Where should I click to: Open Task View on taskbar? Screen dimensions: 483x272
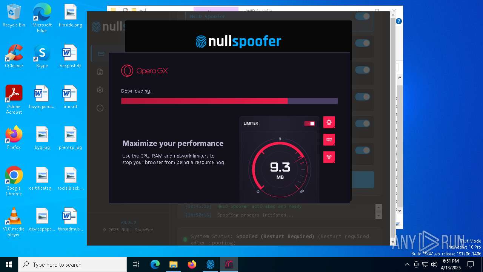[x=136, y=264]
